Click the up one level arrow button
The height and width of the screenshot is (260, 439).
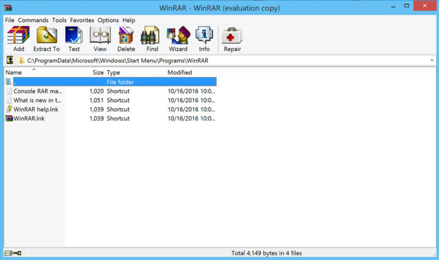pos(10,60)
